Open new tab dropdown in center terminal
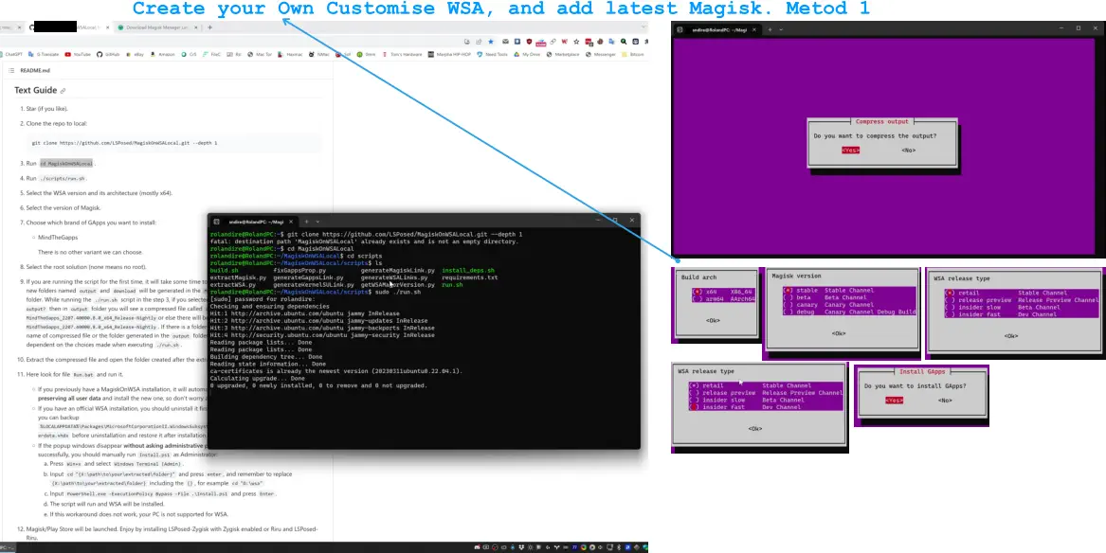Viewport: 1106px width, 553px height. [317, 222]
